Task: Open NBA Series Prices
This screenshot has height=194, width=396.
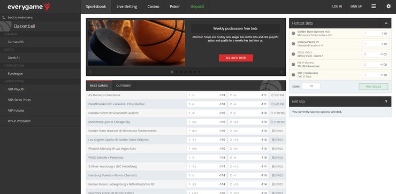Action: (x=41, y=100)
